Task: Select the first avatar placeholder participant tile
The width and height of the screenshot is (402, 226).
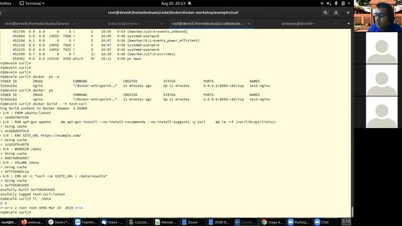Action: click(381, 48)
